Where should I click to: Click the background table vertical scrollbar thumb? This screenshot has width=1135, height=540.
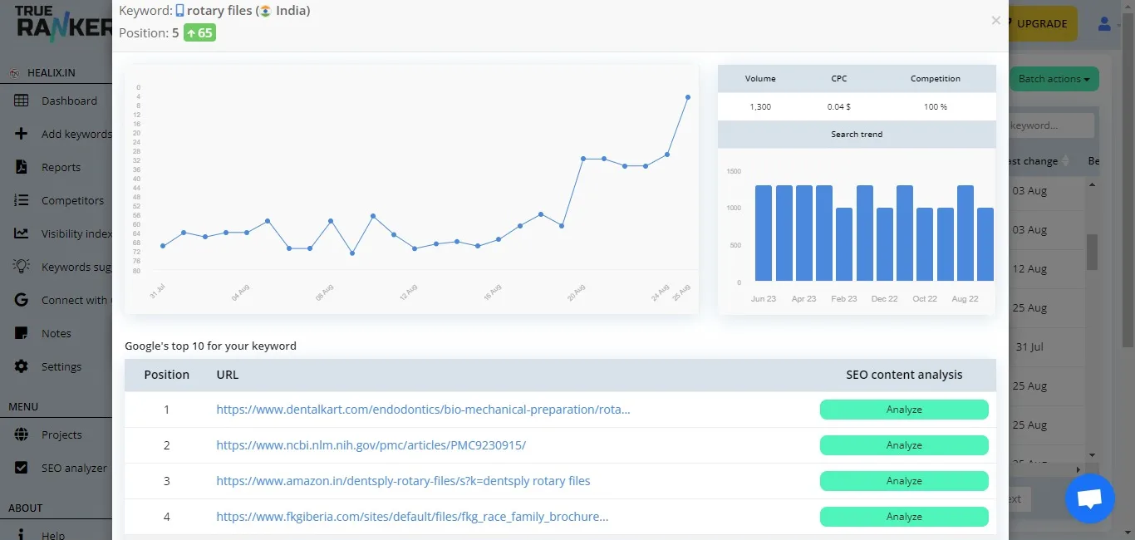1093,251
